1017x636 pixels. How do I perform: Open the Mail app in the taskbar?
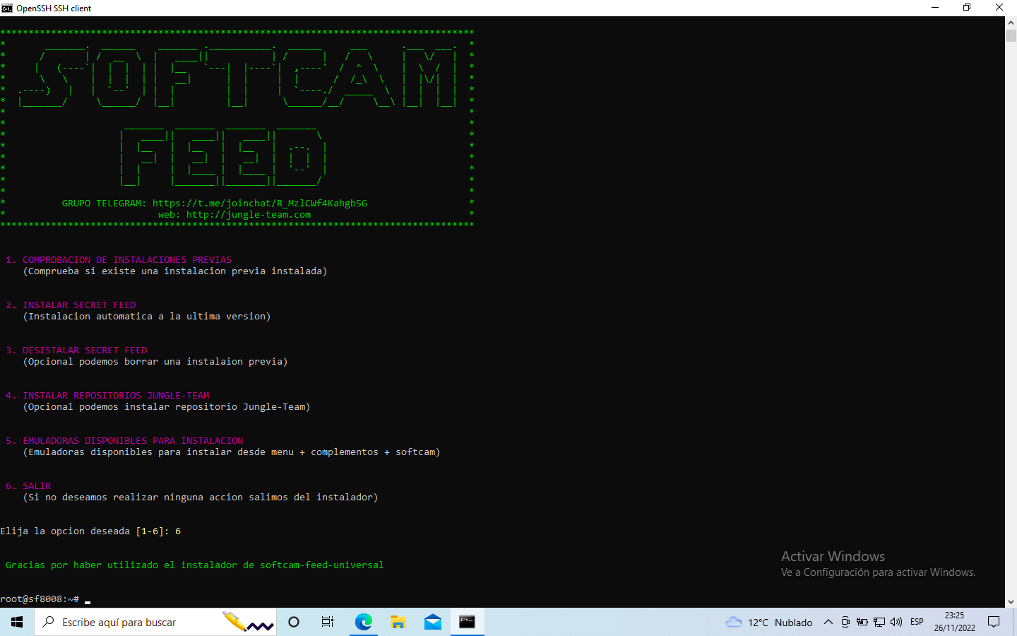433,622
